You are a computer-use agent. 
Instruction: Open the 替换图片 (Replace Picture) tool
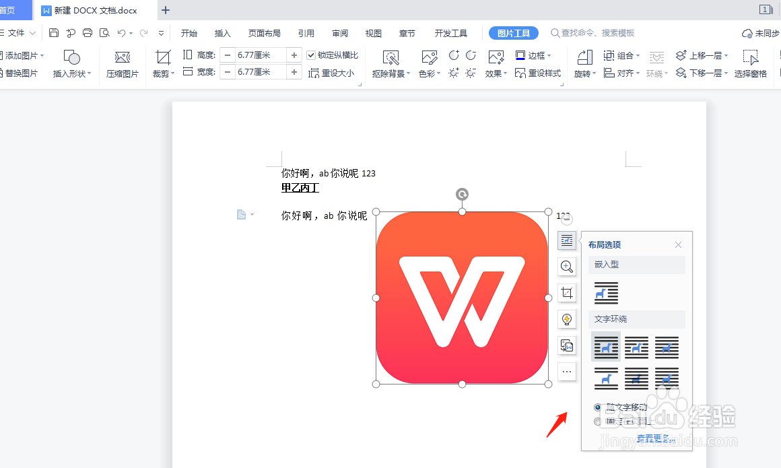[x=21, y=73]
